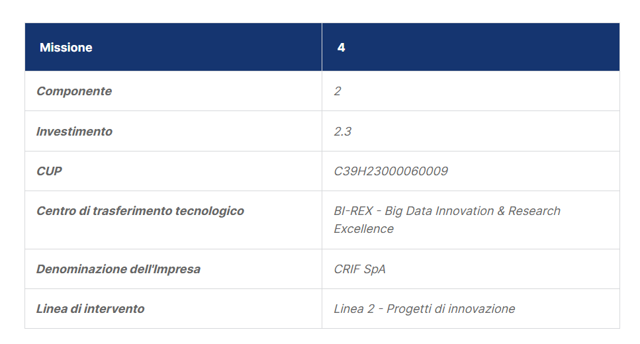Click the Investimento row label
Viewport: 640px width, 344px height.
click(74, 132)
